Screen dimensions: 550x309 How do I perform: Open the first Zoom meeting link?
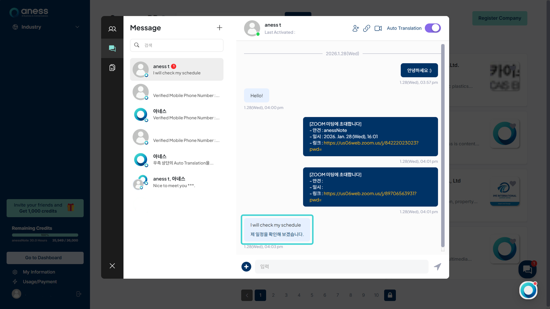371,143
